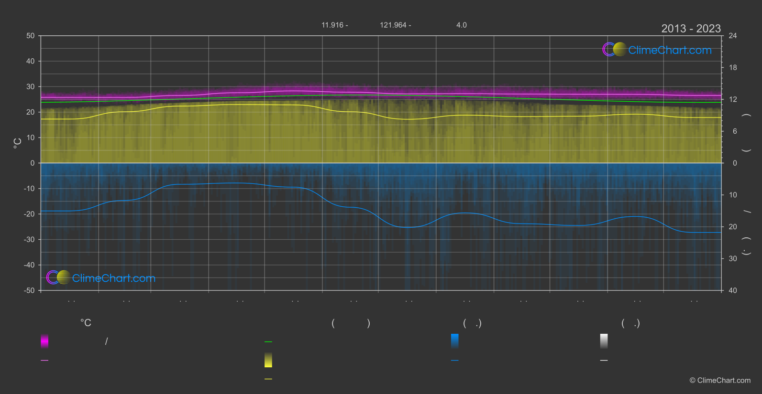762x394 pixels.
Task: Click the white gradient legend swatch
Action: pyautogui.click(x=604, y=341)
